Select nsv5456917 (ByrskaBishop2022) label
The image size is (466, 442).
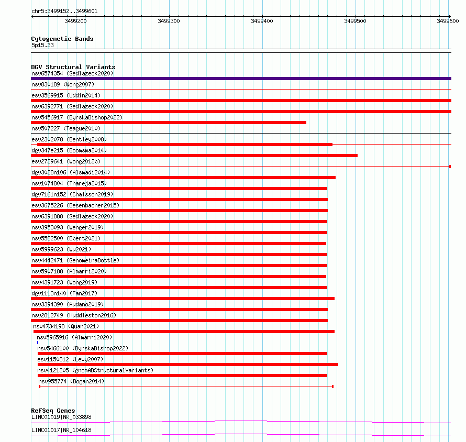(77, 117)
